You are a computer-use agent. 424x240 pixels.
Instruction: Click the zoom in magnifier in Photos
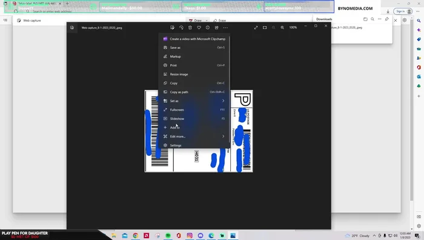pyautogui.click(x=282, y=28)
